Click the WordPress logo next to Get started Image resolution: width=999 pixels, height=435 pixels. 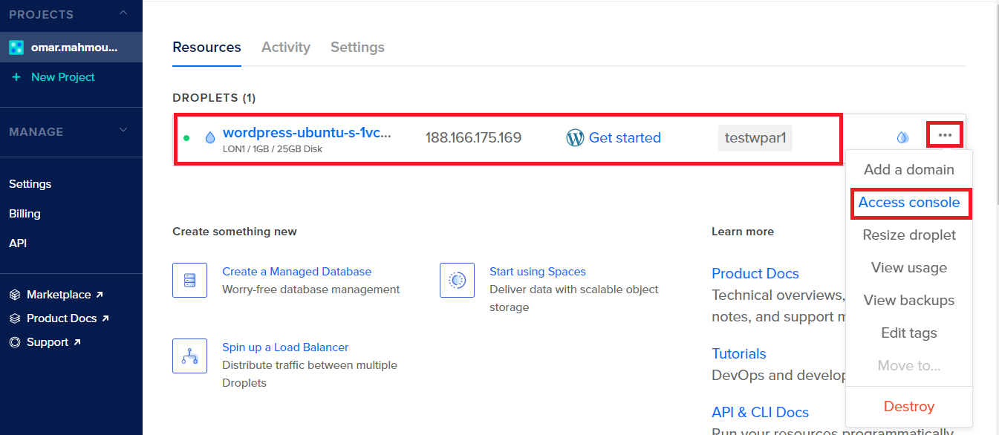(575, 138)
